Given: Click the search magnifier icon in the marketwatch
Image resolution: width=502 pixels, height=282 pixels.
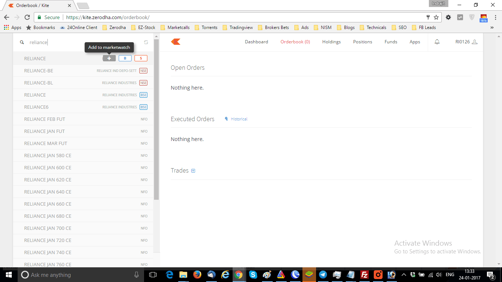Looking at the screenshot, I should pos(22,43).
